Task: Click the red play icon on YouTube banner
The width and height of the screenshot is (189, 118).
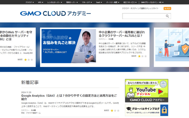Action: (x=160, y=92)
